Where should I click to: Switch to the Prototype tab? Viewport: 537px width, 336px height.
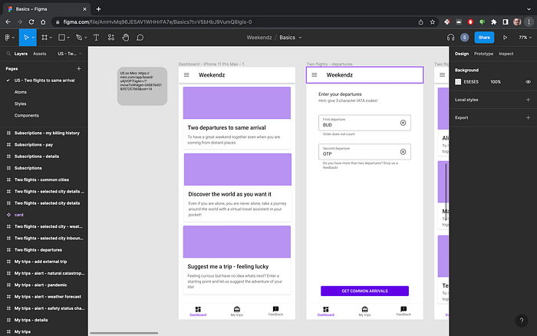[483, 54]
